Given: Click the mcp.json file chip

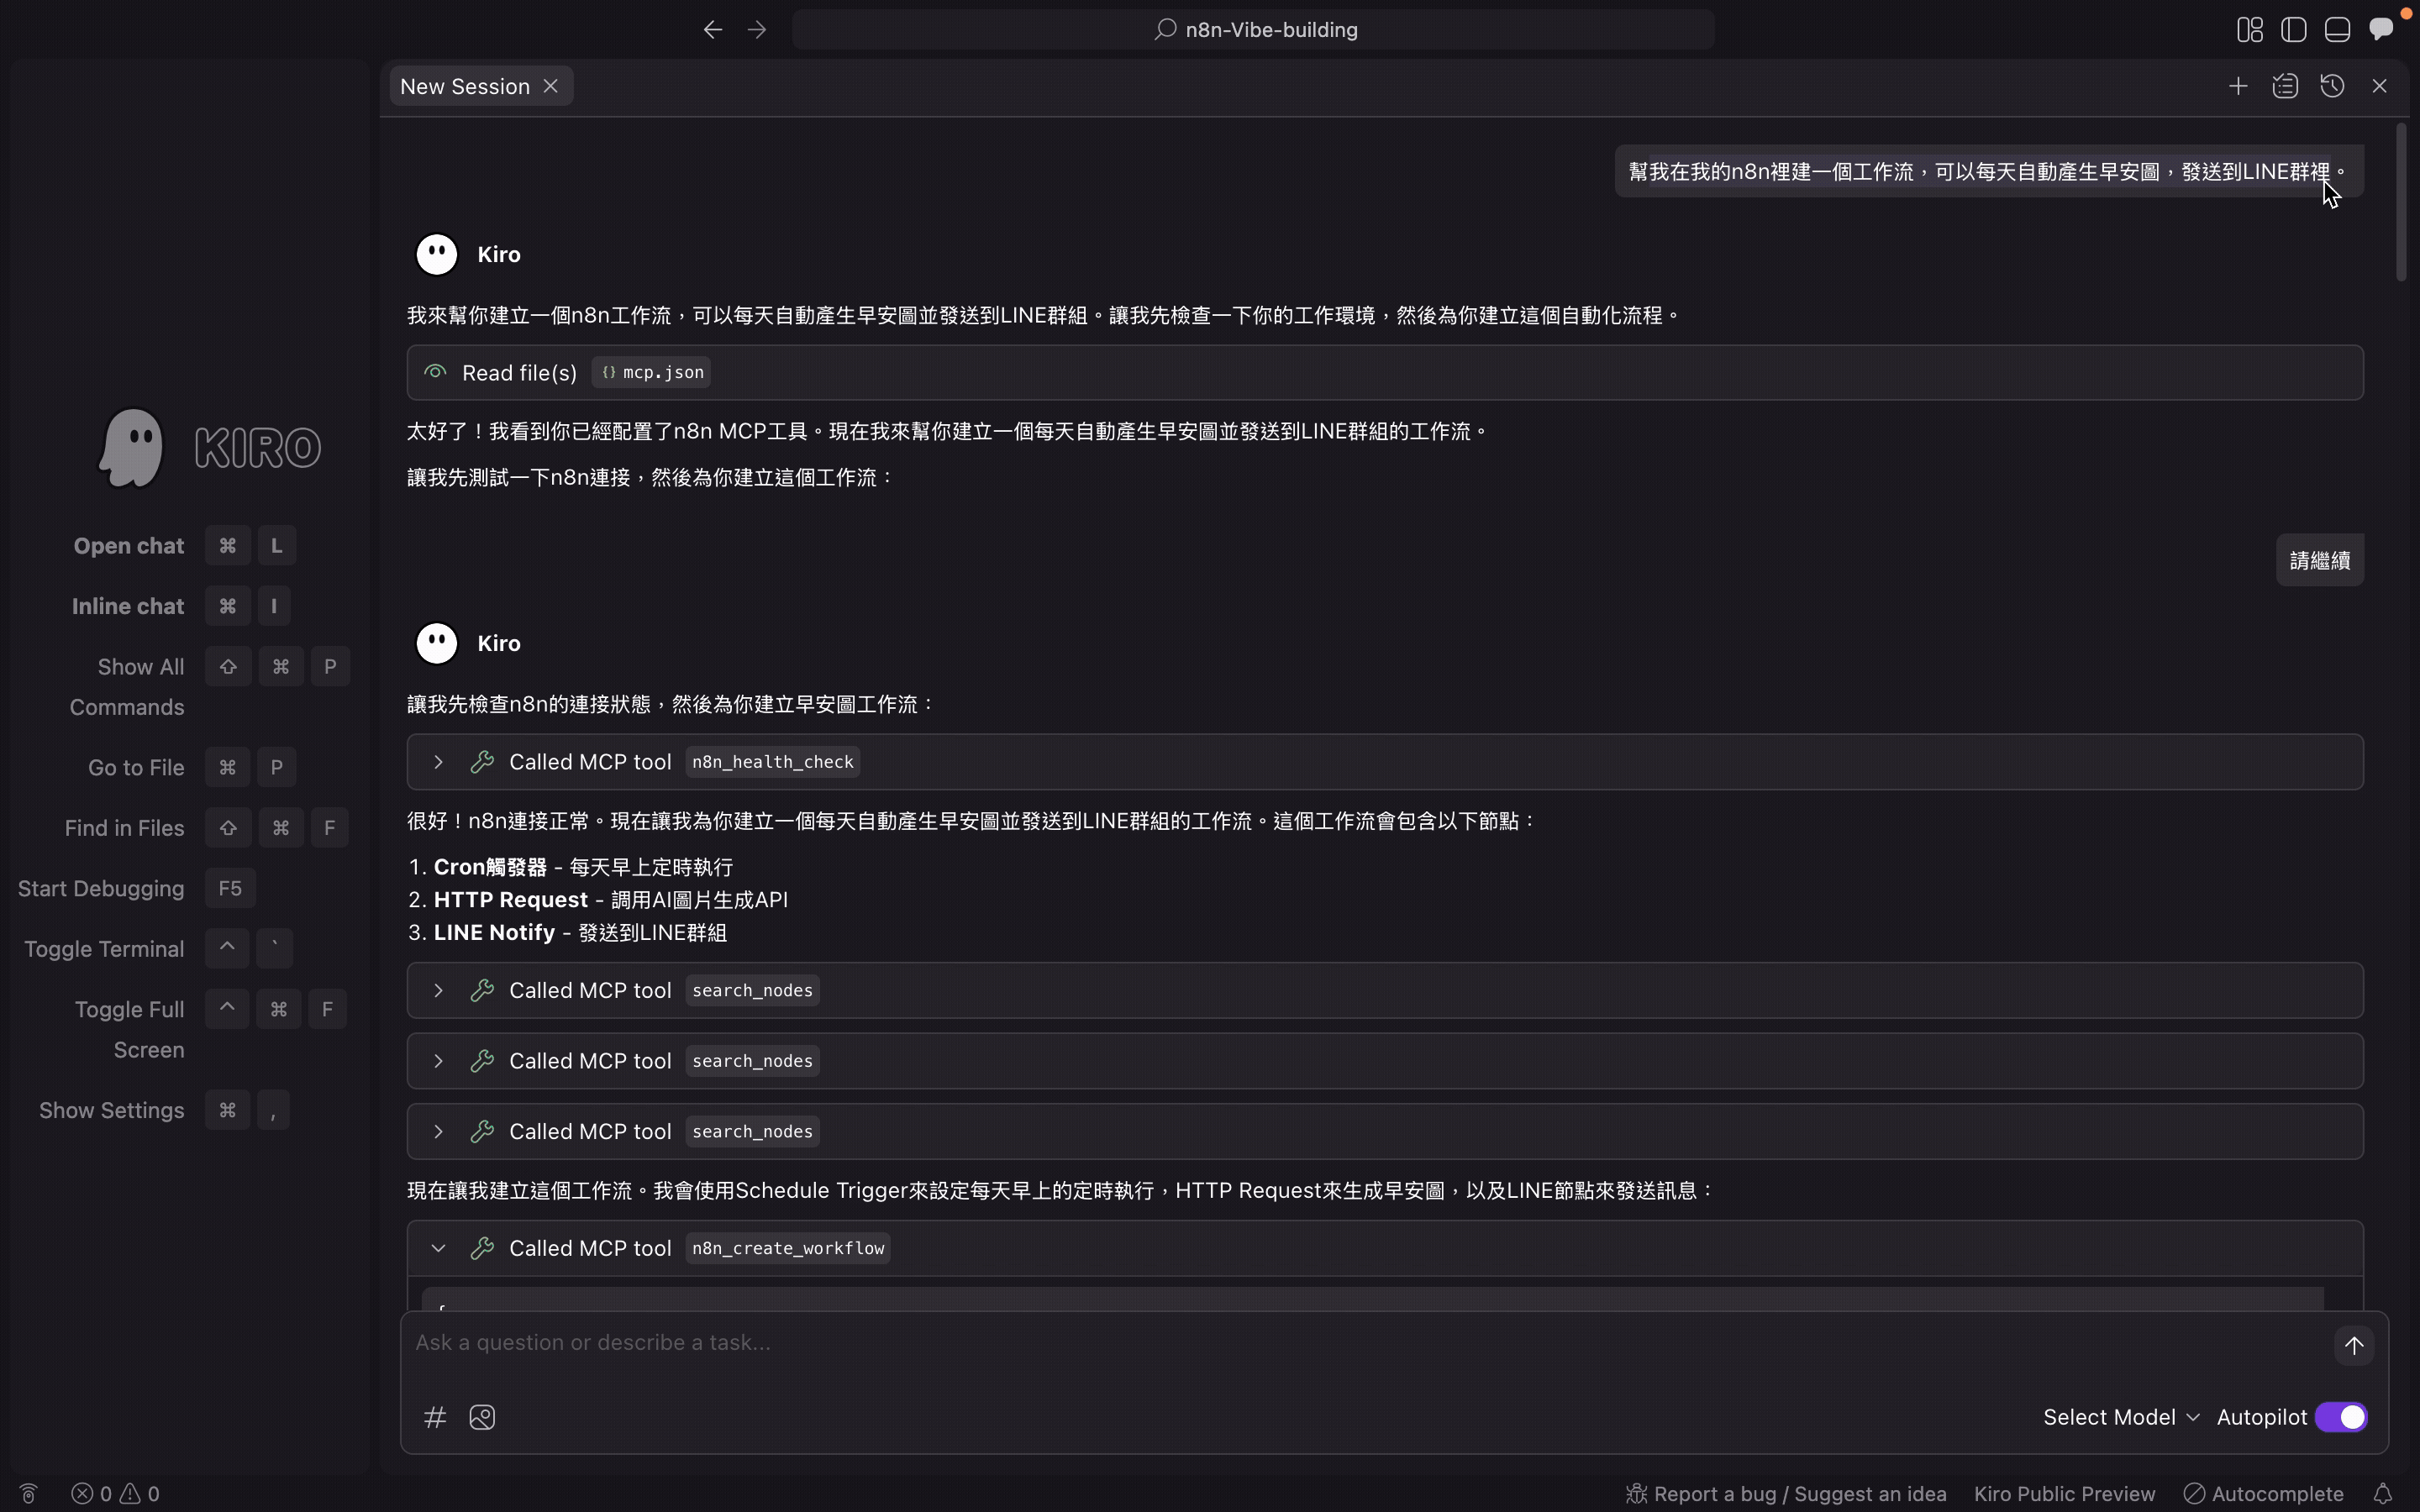Looking at the screenshot, I should 652,373.
